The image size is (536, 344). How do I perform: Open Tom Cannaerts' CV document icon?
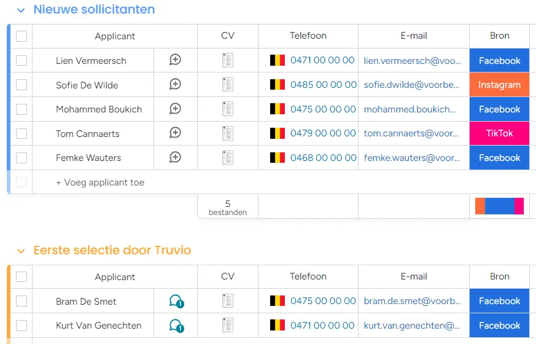point(228,133)
